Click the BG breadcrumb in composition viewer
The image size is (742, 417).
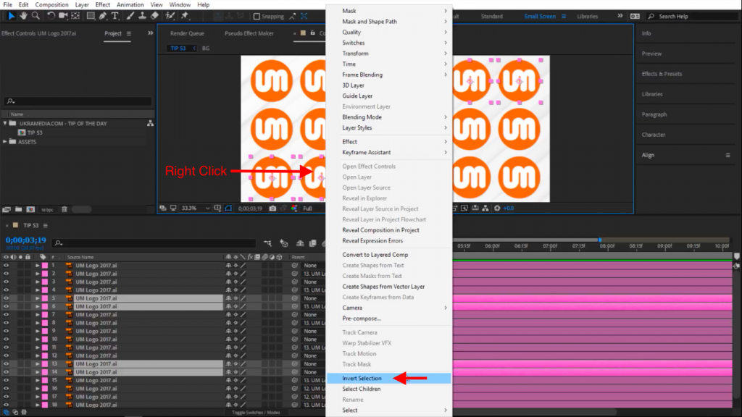(x=205, y=49)
